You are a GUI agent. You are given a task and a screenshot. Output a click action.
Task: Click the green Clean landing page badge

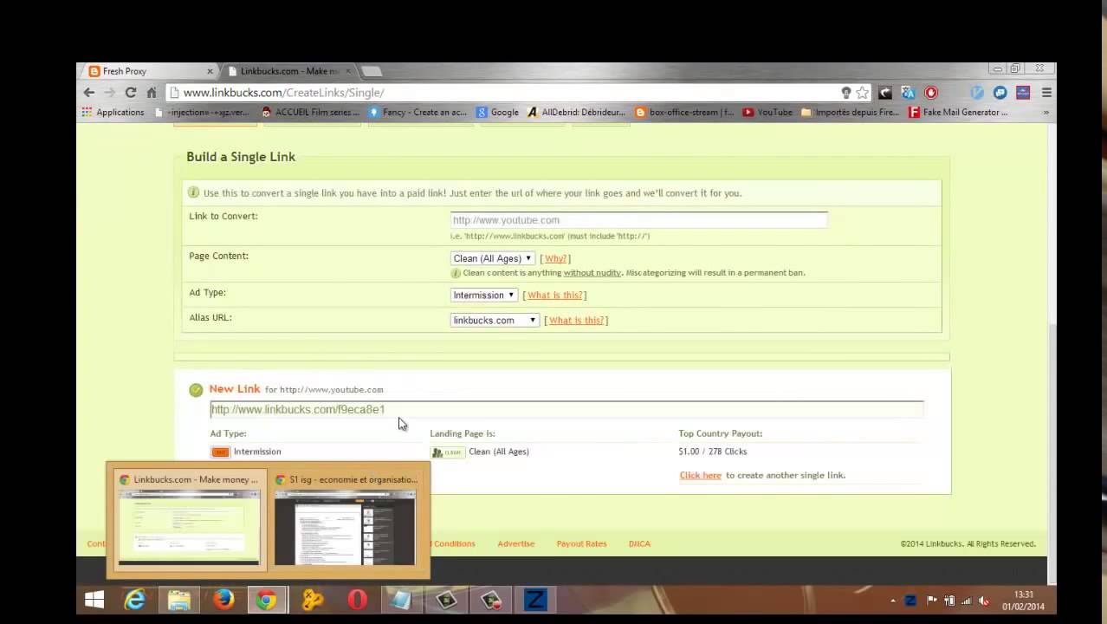coord(448,452)
